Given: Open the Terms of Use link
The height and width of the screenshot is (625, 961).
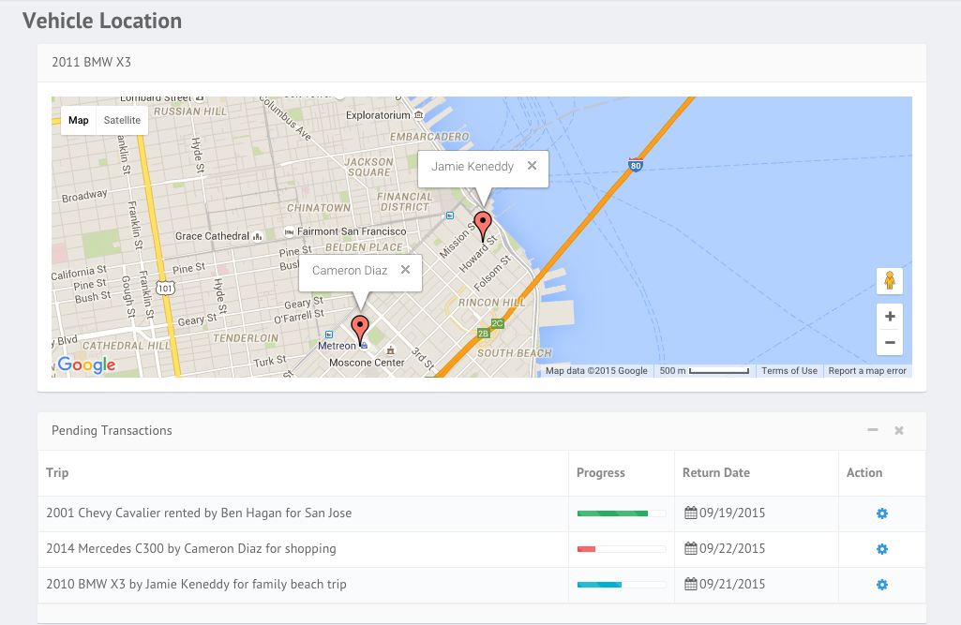Looking at the screenshot, I should point(789,371).
